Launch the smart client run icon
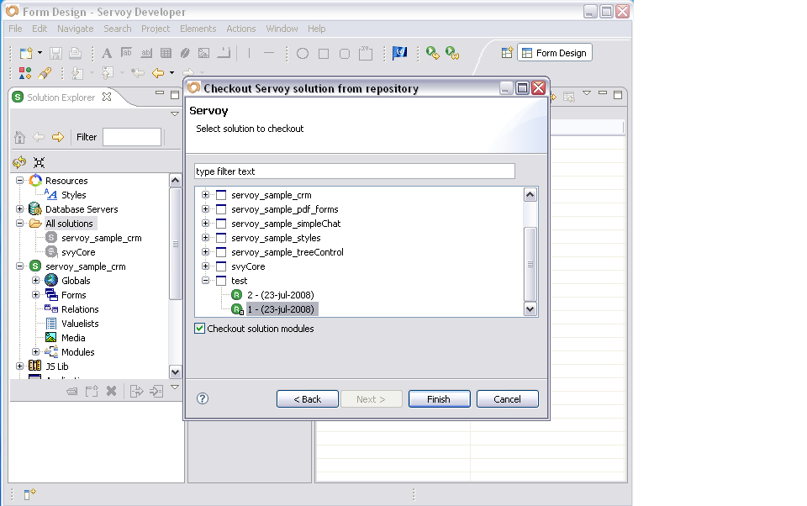The width and height of the screenshot is (807, 506). point(432,53)
